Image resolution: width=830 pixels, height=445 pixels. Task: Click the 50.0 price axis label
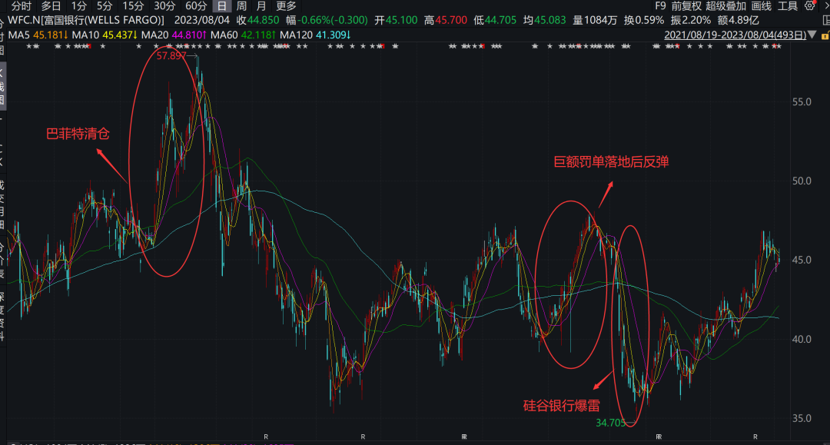click(x=802, y=181)
